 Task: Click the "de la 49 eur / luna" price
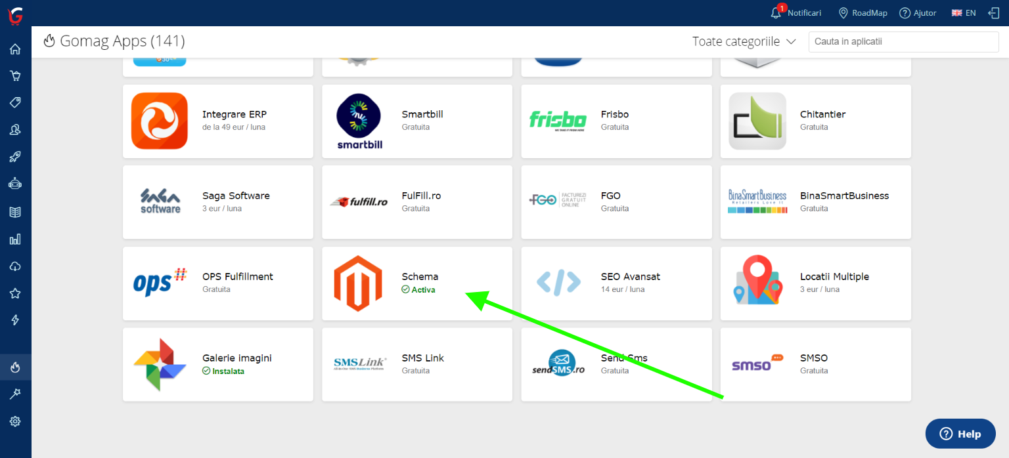tap(234, 127)
